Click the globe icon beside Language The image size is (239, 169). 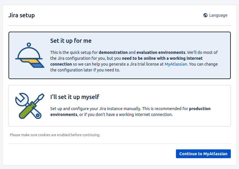click(x=205, y=15)
